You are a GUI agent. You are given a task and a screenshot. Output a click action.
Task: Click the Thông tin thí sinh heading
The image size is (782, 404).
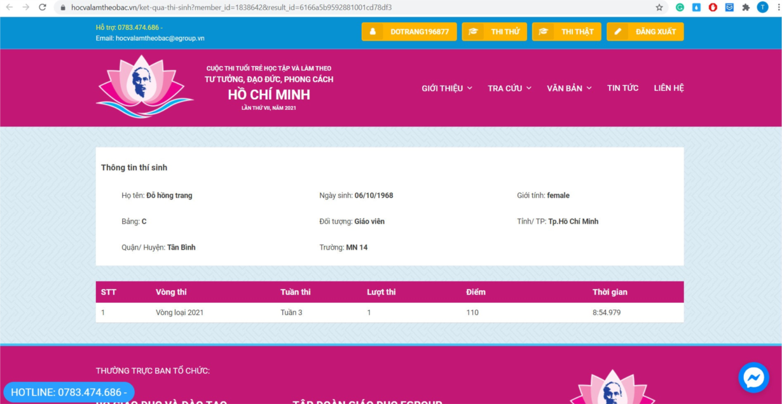(x=134, y=168)
